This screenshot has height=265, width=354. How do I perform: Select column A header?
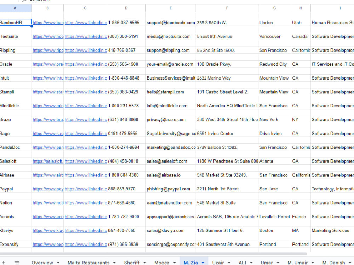tap(15, 8)
